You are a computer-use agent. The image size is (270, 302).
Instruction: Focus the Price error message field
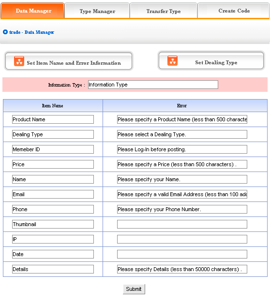[182, 164]
